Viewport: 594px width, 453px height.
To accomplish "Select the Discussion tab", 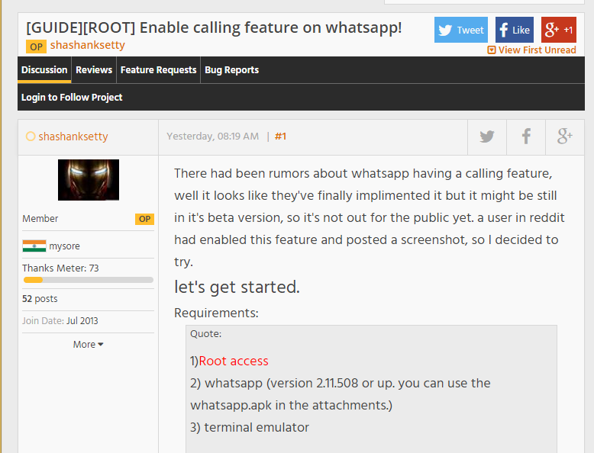I will point(44,70).
